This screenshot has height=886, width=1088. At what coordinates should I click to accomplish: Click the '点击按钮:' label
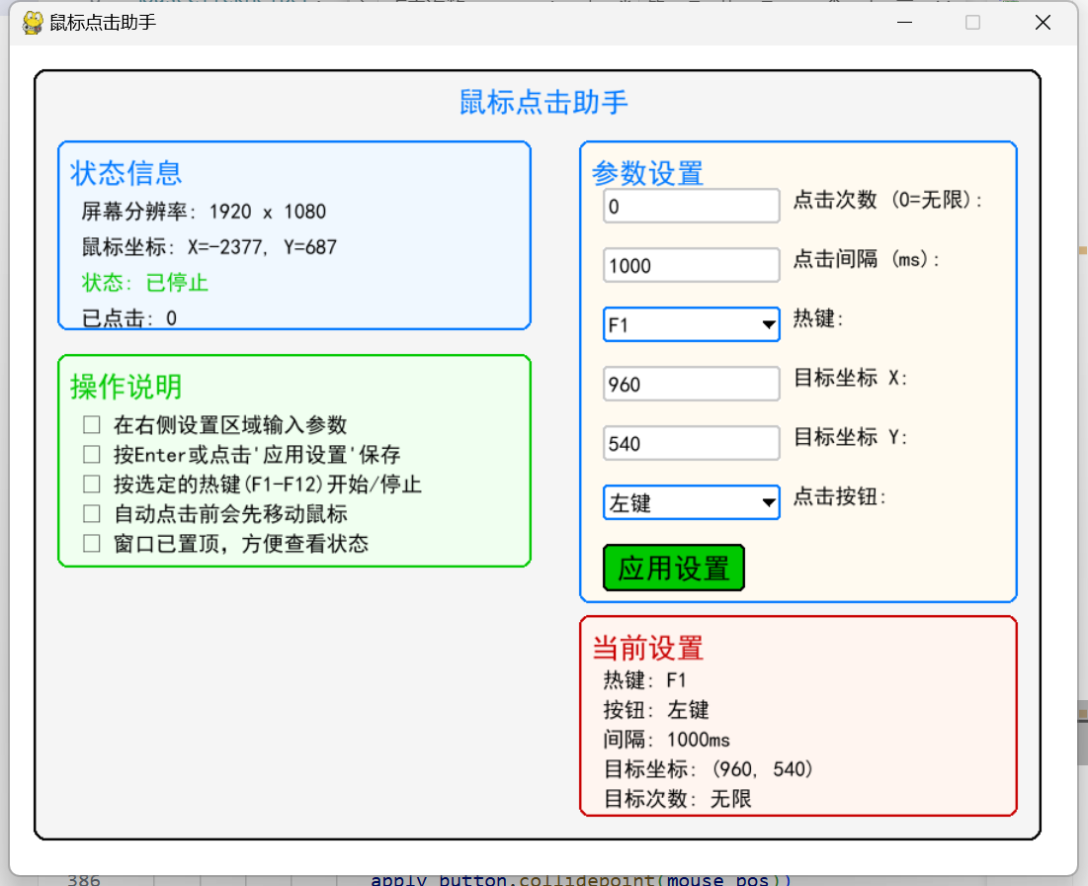[x=840, y=496]
